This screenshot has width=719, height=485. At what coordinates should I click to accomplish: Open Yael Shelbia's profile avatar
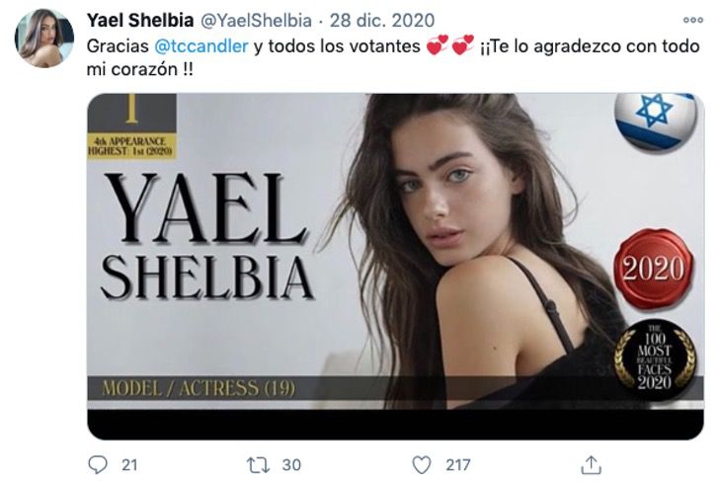(x=44, y=39)
